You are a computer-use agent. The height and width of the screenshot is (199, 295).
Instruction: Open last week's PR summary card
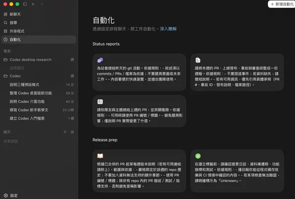tap(139, 111)
